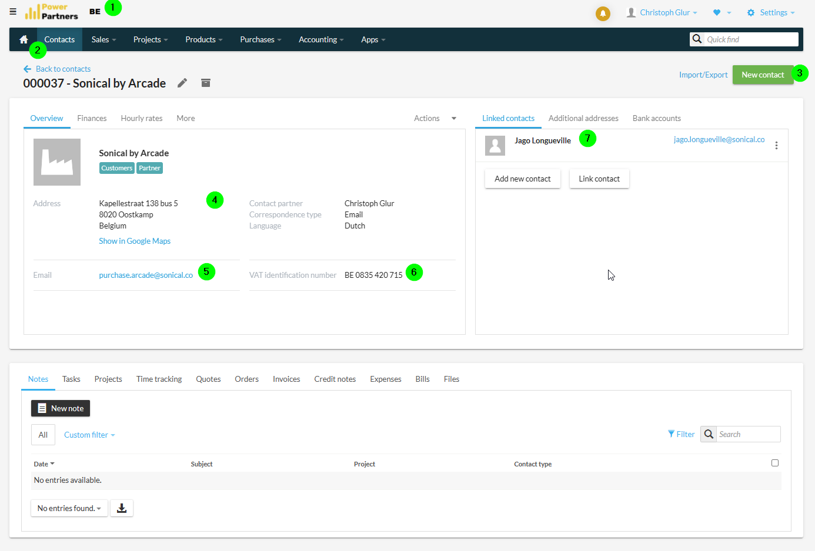Image resolution: width=815 pixels, height=551 pixels.
Task: Open the notifications bell
Action: point(603,14)
